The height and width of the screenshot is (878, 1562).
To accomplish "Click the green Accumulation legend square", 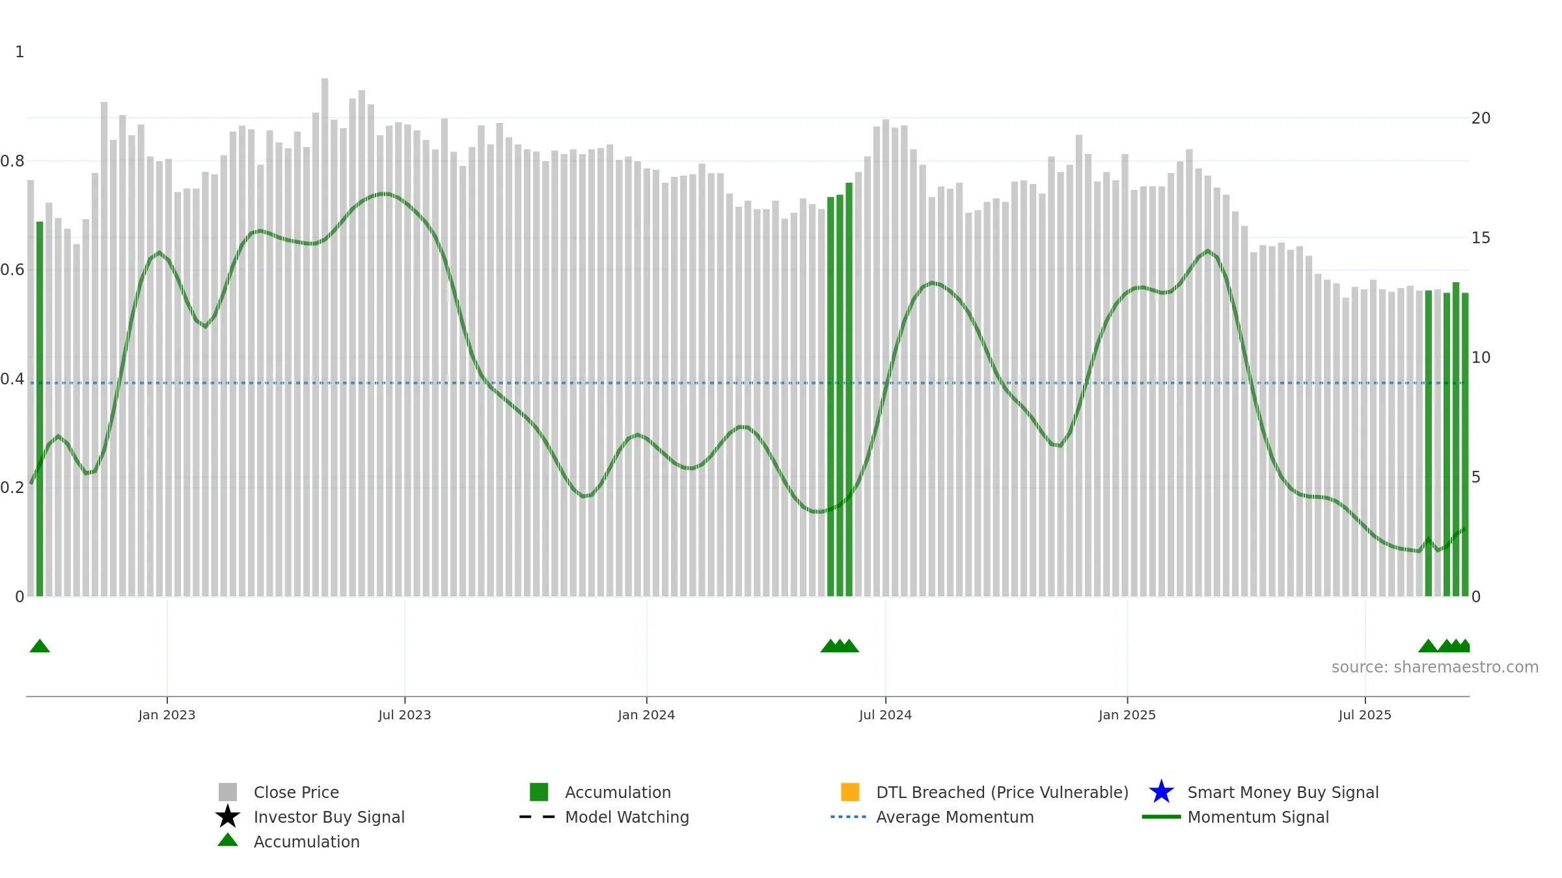I will [539, 792].
